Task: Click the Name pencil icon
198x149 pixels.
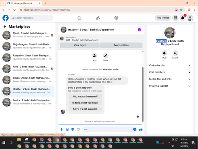Action: tap(106, 56)
